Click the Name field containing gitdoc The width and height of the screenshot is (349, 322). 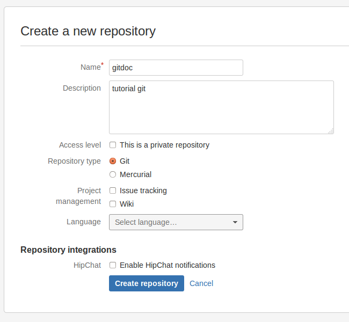click(x=176, y=68)
